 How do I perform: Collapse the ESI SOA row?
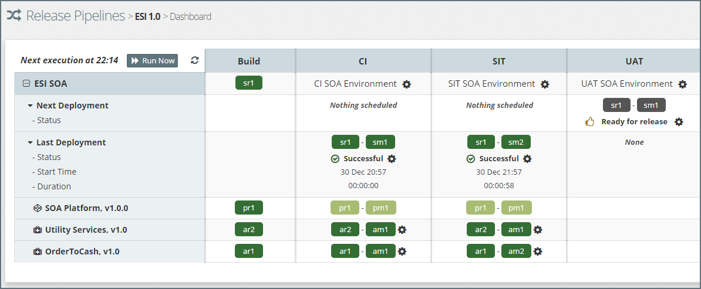point(26,84)
